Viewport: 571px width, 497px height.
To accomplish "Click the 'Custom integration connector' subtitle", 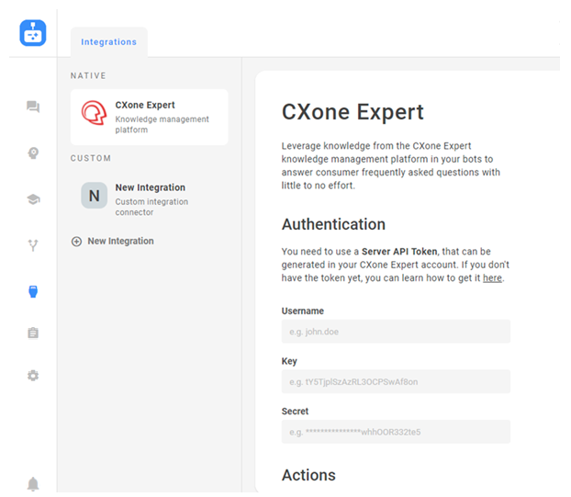I will point(151,207).
